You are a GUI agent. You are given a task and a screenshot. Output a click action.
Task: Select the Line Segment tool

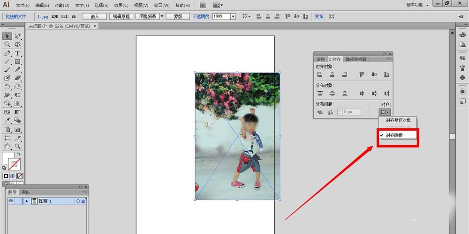tap(7, 61)
